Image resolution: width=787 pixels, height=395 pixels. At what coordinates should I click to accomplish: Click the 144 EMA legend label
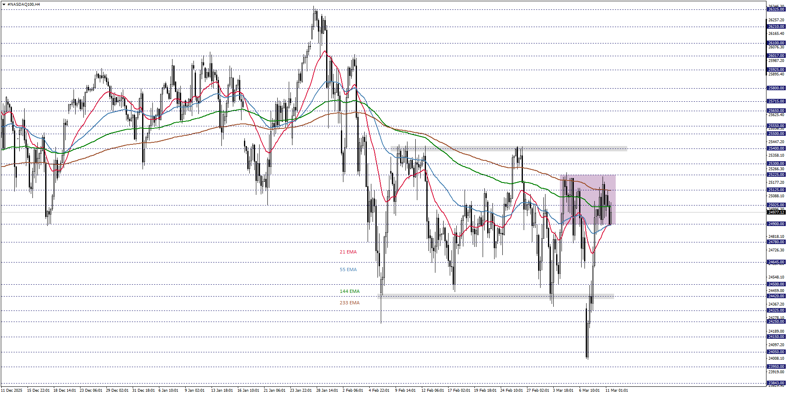pyautogui.click(x=349, y=291)
